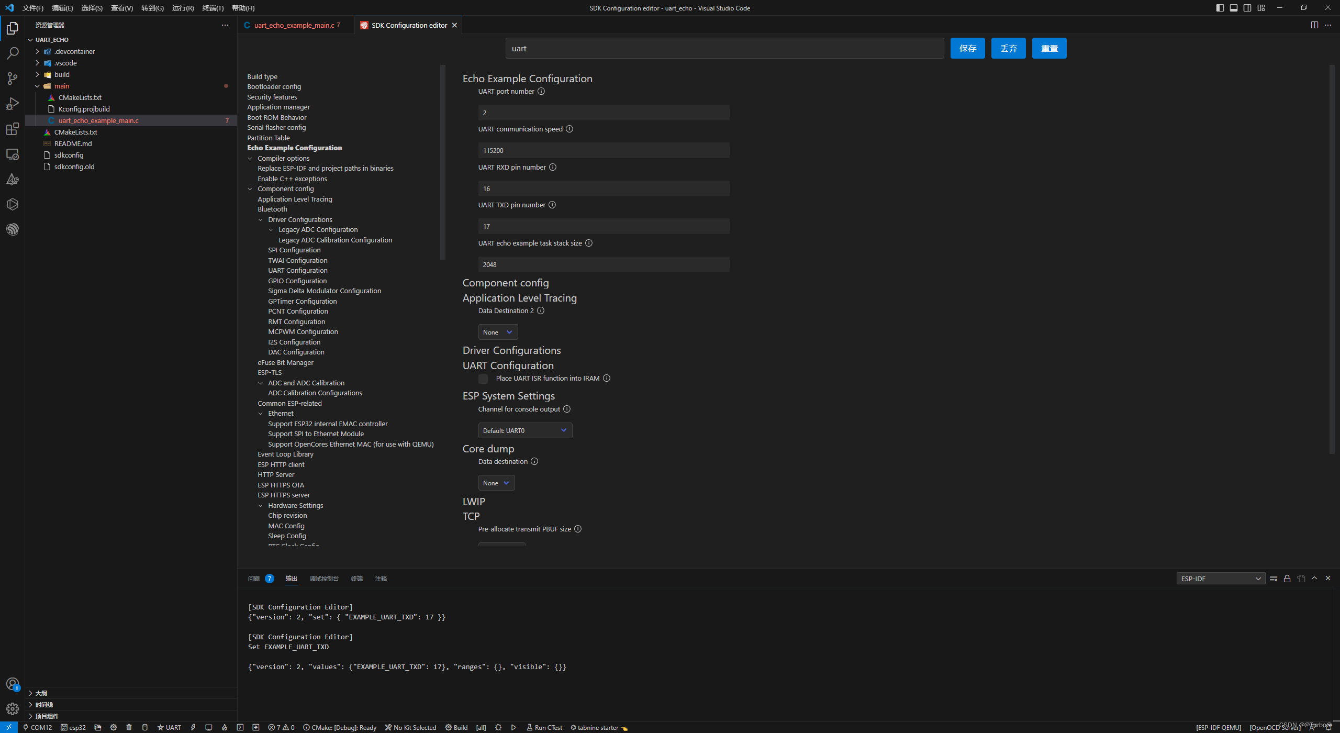
Task: Click the esp32 target in status bar
Action: 73,727
